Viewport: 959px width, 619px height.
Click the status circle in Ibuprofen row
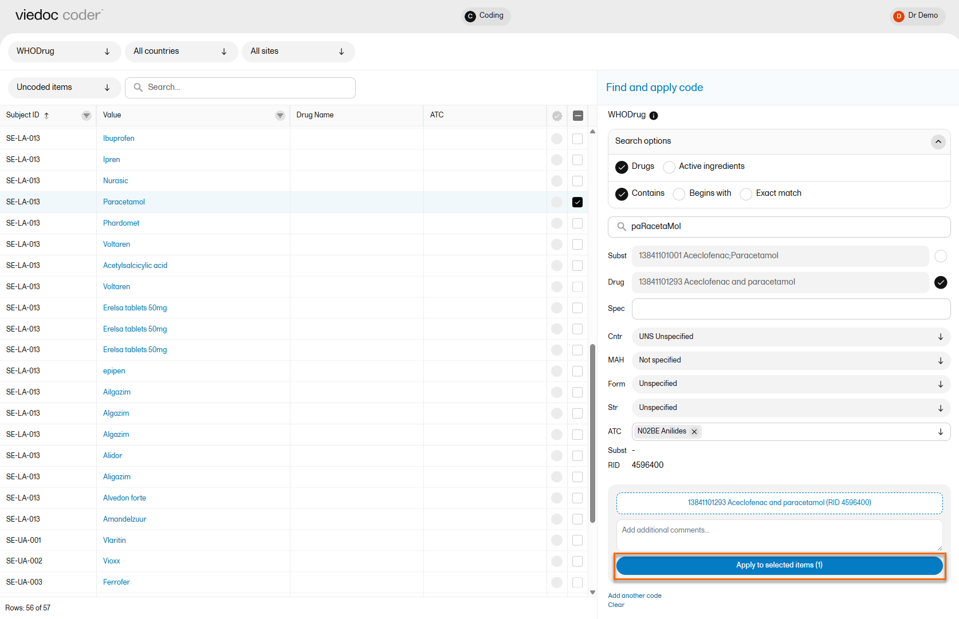coord(557,139)
